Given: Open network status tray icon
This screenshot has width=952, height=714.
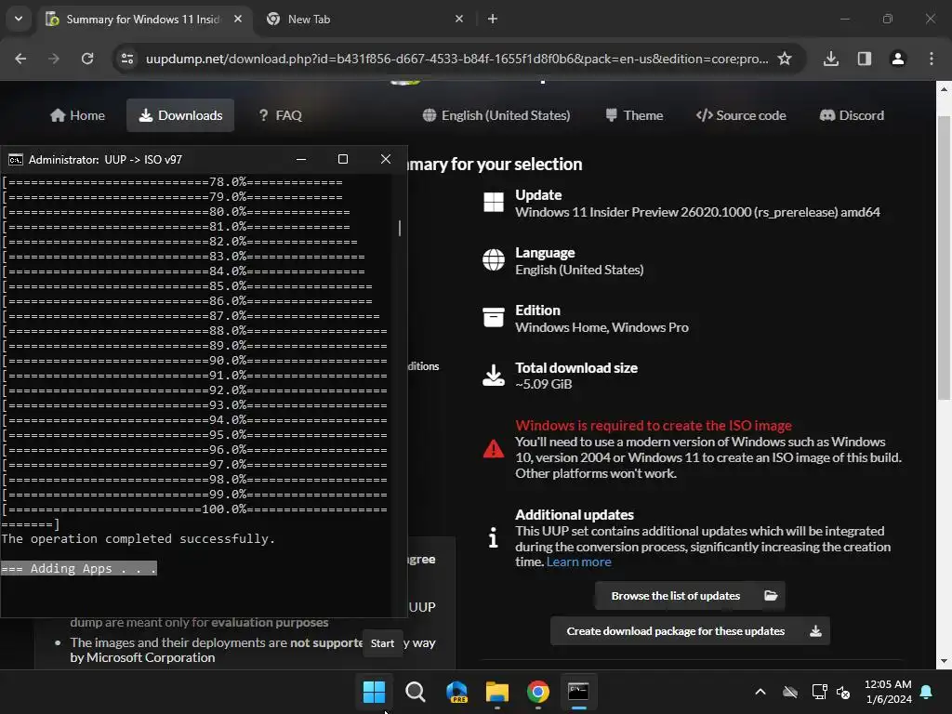Looking at the screenshot, I should [x=820, y=692].
